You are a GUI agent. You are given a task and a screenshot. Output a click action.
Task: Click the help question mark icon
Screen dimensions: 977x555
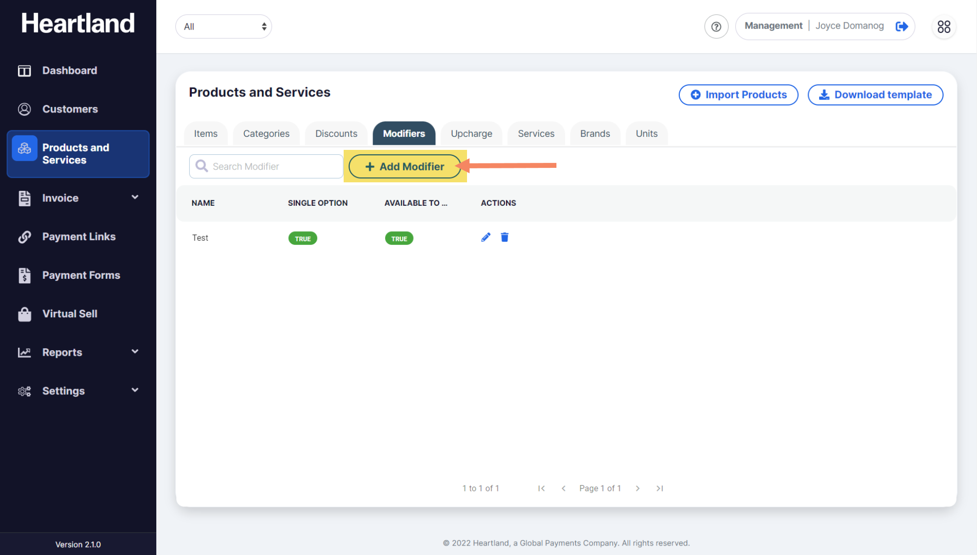(x=716, y=26)
